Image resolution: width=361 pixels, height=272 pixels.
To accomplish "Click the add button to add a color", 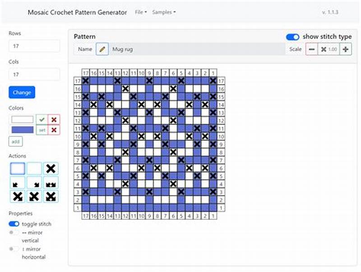I will [15, 141].
